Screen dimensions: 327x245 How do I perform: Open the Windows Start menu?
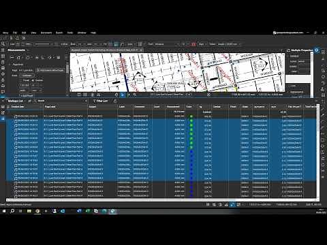[4, 211]
